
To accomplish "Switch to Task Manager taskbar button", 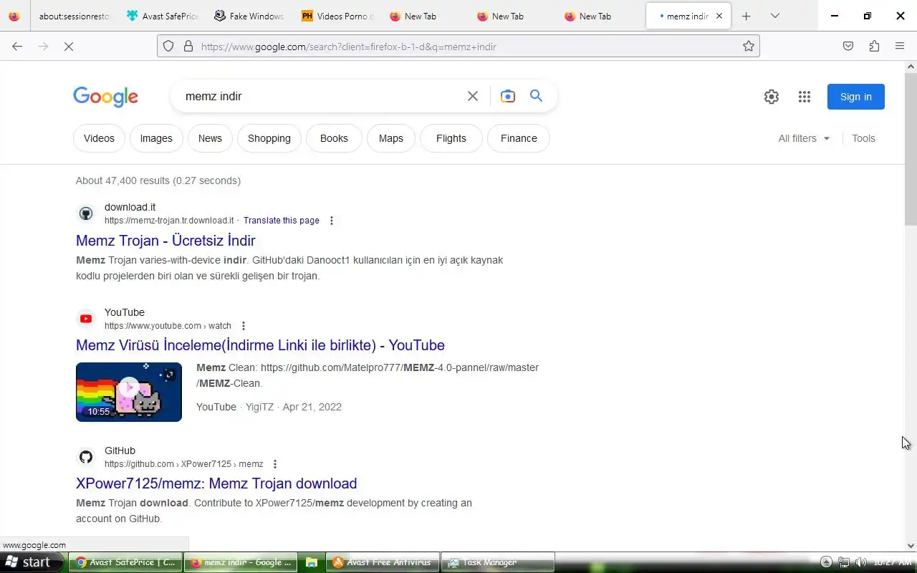I will coord(497,562).
